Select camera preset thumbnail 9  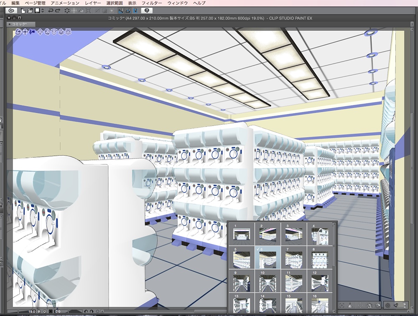click(x=242, y=281)
